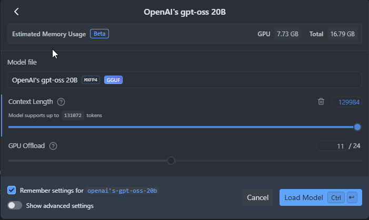Uncheck the Remember settings checkbox

point(12,190)
